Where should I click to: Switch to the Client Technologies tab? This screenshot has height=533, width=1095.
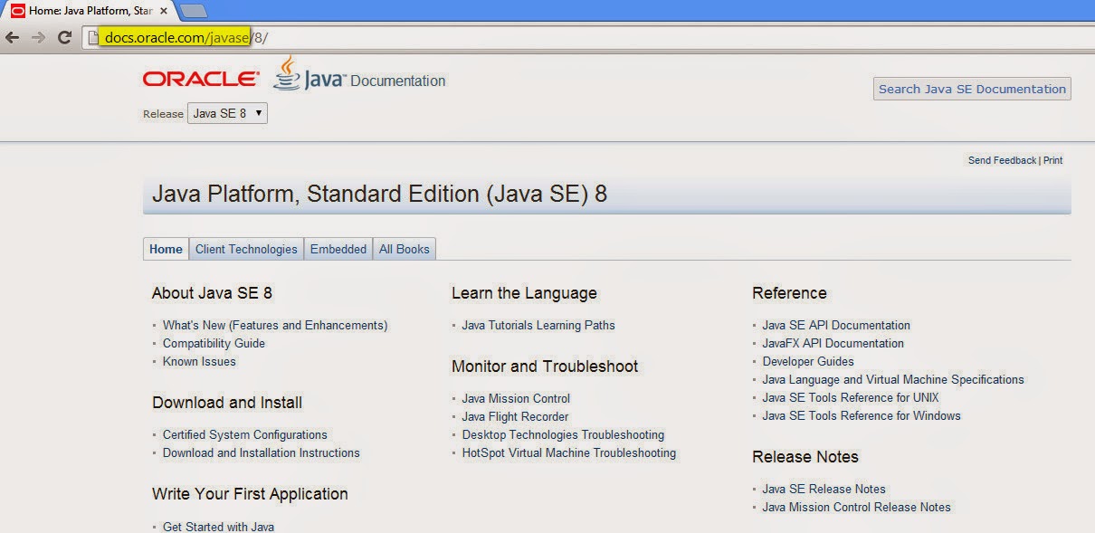coord(246,249)
